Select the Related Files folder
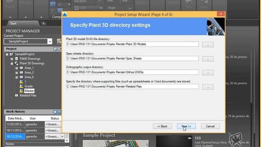The image size is (261, 147). [x=28, y=96]
